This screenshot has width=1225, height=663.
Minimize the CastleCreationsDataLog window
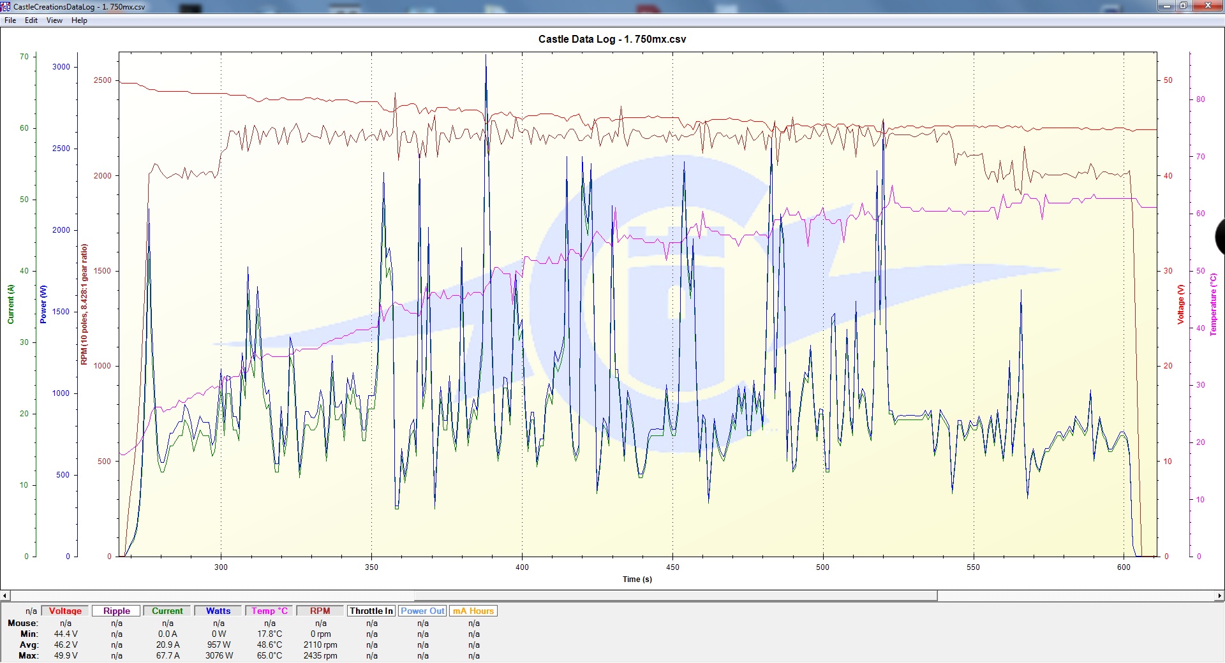(1166, 6)
